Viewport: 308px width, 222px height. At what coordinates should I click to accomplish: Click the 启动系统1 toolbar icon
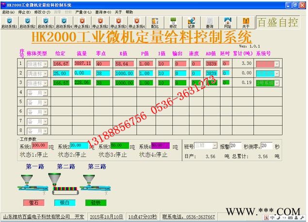click(9, 23)
